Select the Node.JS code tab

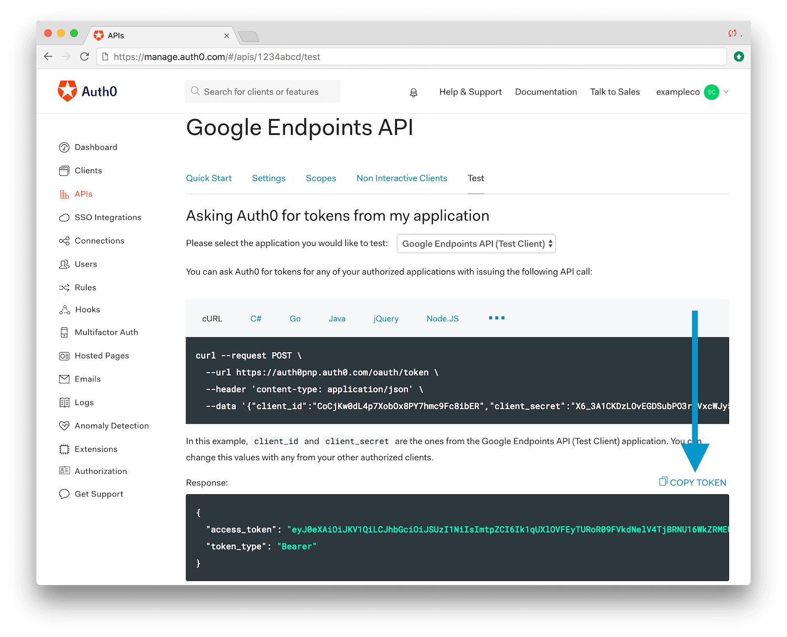pyautogui.click(x=442, y=318)
